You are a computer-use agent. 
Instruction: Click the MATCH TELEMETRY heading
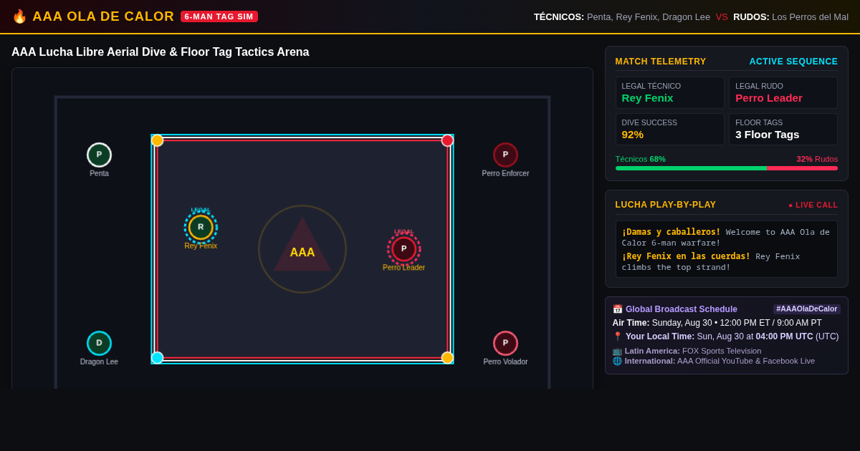pyautogui.click(x=661, y=62)
